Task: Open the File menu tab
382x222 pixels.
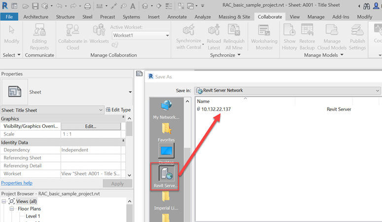Action: tap(9, 17)
